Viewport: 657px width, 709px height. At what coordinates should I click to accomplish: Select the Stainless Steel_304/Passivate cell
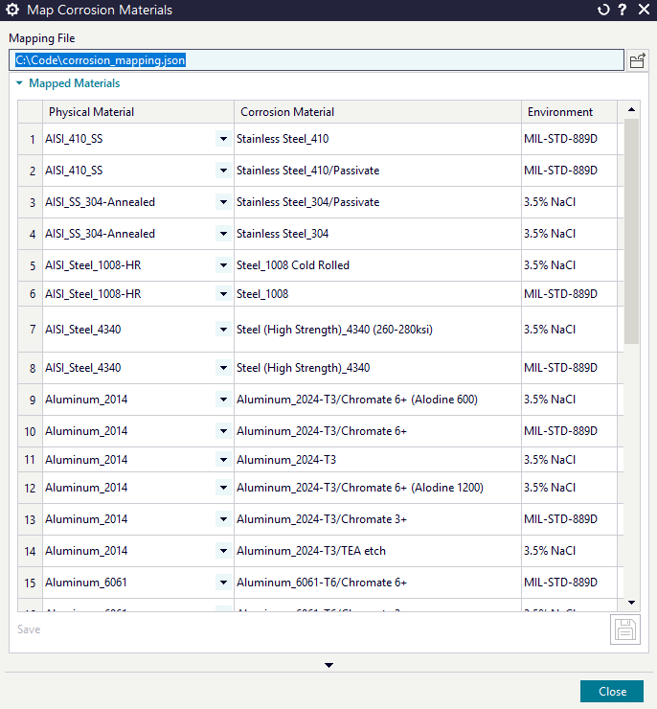point(377,202)
